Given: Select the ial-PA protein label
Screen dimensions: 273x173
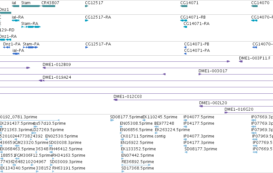Looking at the screenshot, I should click(18, 51).
